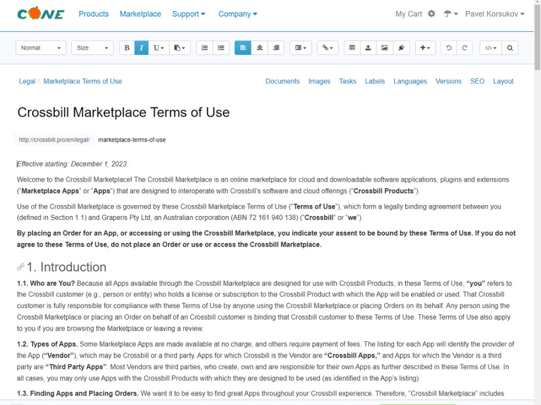Switch to the Documents tab
Viewport: 541px width, 405px height.
[282, 82]
